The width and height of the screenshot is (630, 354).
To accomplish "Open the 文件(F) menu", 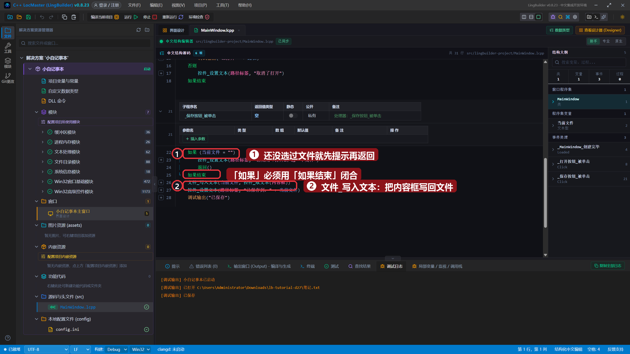I will (x=134, y=5).
